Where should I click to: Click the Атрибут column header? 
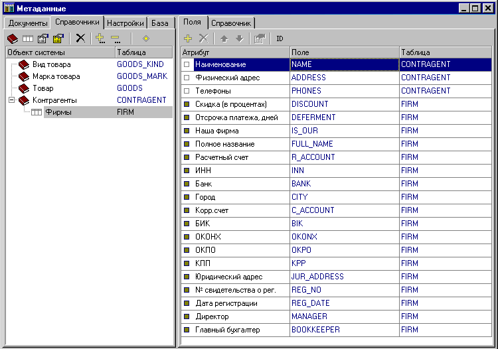click(x=236, y=52)
